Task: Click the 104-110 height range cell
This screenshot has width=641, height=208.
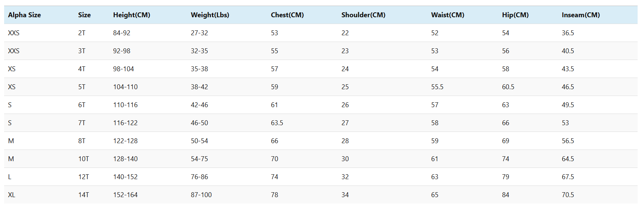Action: [x=125, y=87]
